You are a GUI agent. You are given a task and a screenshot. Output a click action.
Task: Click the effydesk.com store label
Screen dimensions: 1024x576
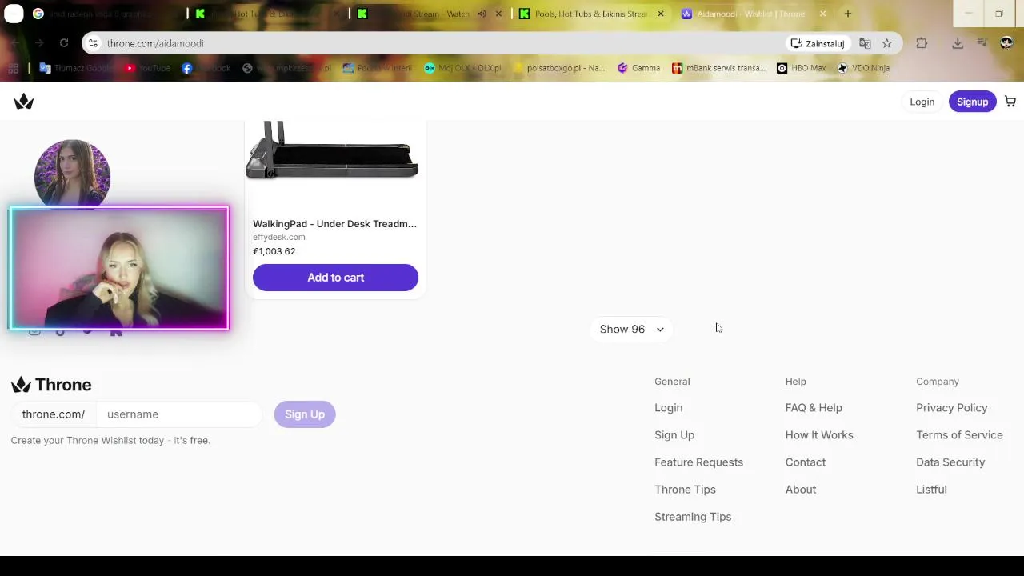[x=279, y=238]
